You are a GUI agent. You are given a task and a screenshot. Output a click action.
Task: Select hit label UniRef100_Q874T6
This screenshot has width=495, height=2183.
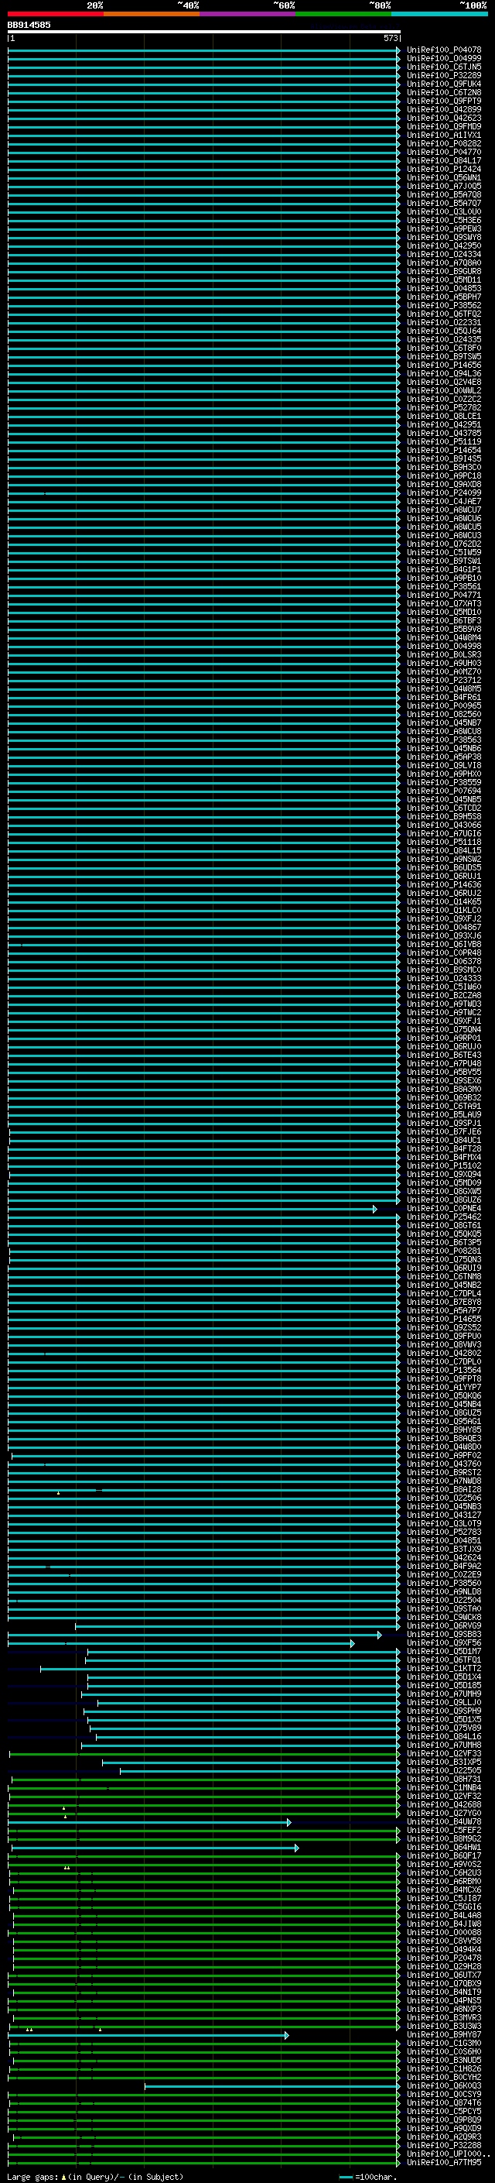click(444, 2102)
